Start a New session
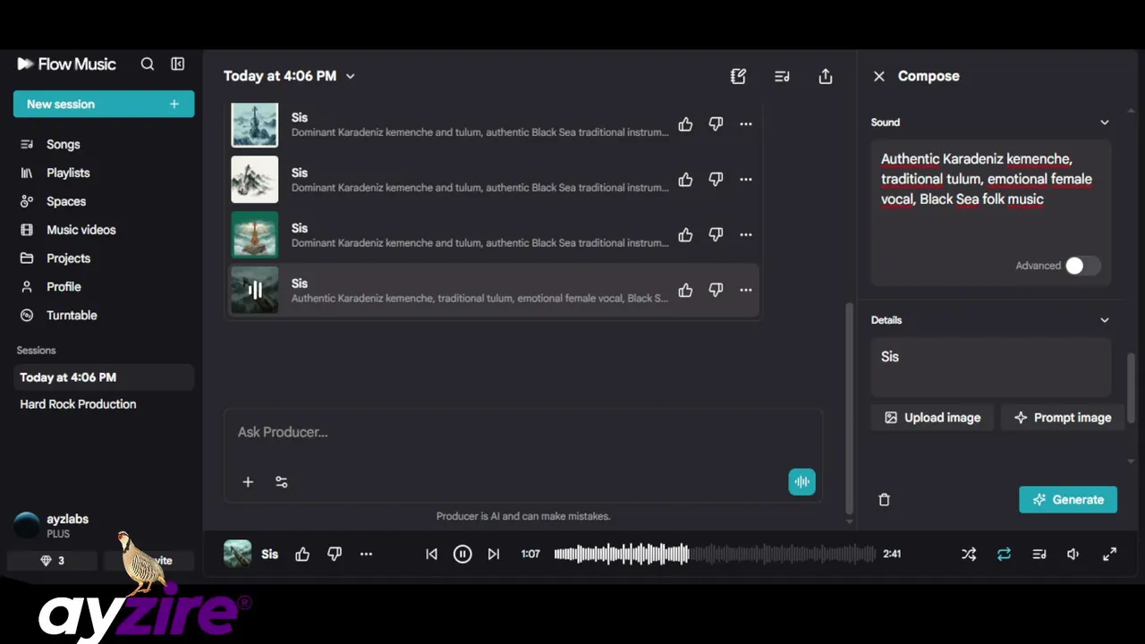Image resolution: width=1145 pixels, height=644 pixels. point(104,104)
